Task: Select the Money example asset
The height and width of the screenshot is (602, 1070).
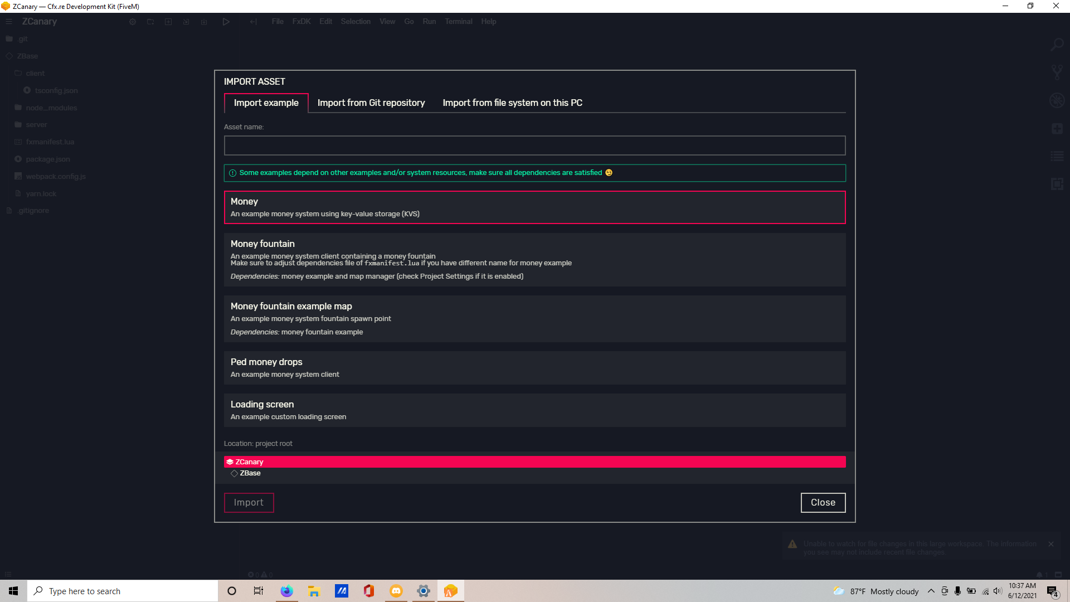Action: 534,207
